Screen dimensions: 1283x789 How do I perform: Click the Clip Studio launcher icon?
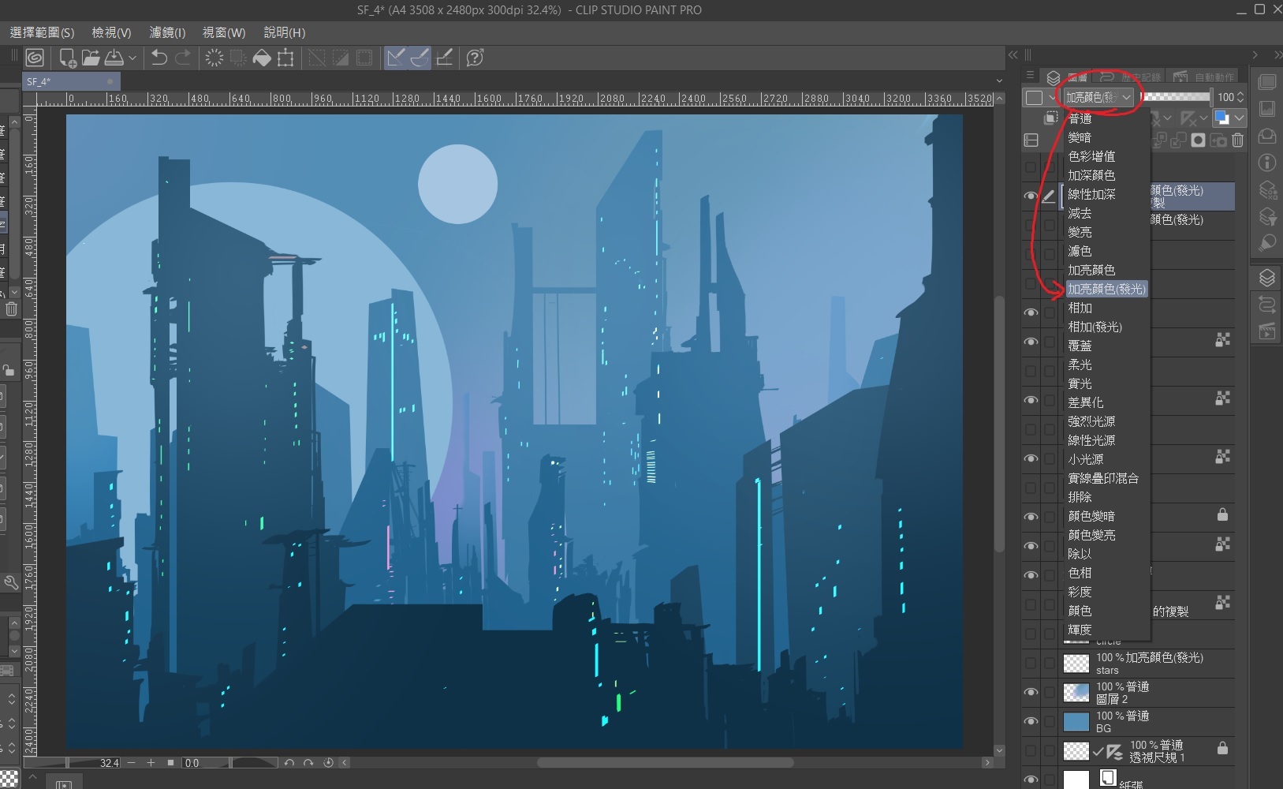click(x=35, y=58)
